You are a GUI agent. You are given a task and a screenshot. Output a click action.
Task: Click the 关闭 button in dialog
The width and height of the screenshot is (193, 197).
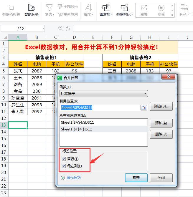coord(161,178)
